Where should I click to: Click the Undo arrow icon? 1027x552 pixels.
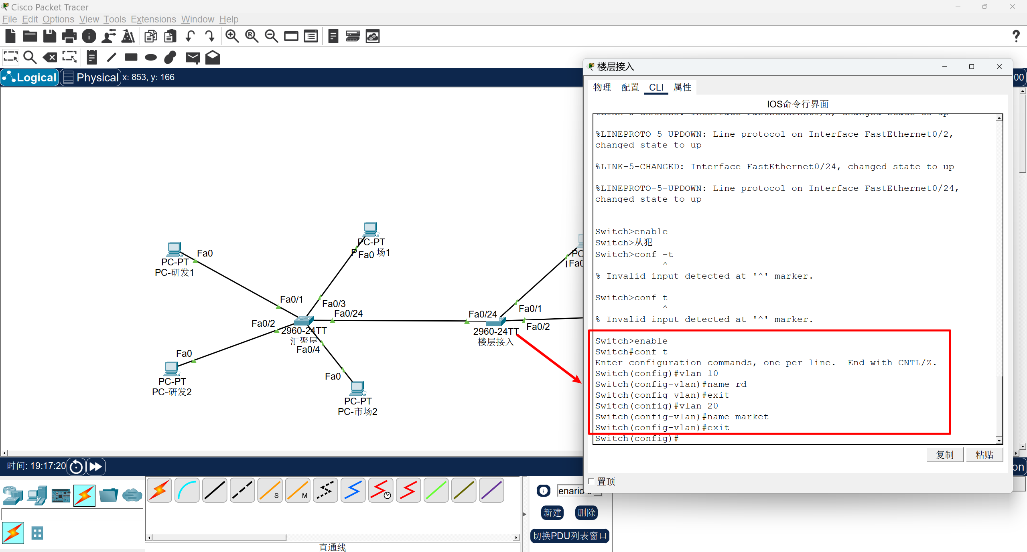point(190,36)
